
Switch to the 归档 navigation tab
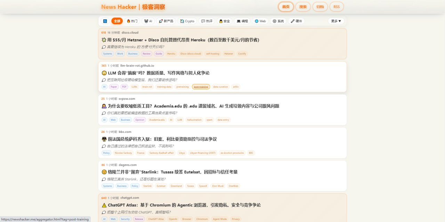pos(320,7)
